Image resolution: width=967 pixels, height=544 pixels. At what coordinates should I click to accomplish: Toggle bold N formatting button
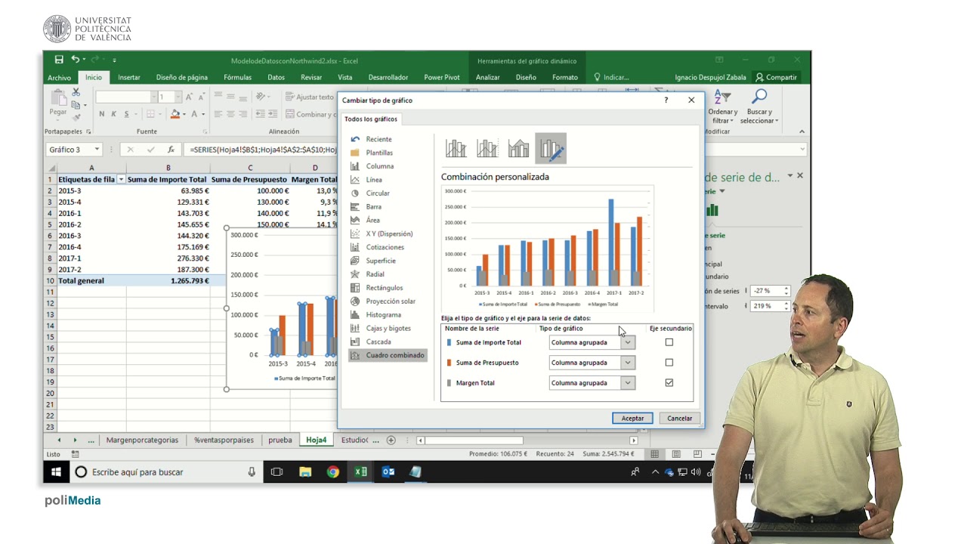click(101, 114)
